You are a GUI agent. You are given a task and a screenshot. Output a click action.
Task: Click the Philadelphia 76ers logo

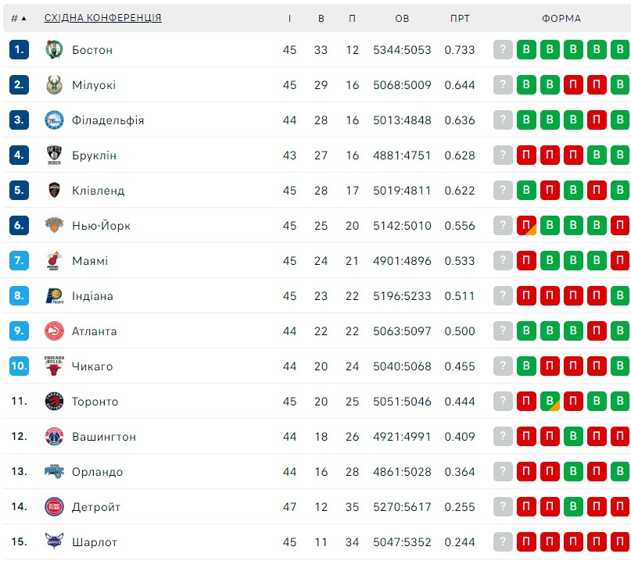point(54,120)
